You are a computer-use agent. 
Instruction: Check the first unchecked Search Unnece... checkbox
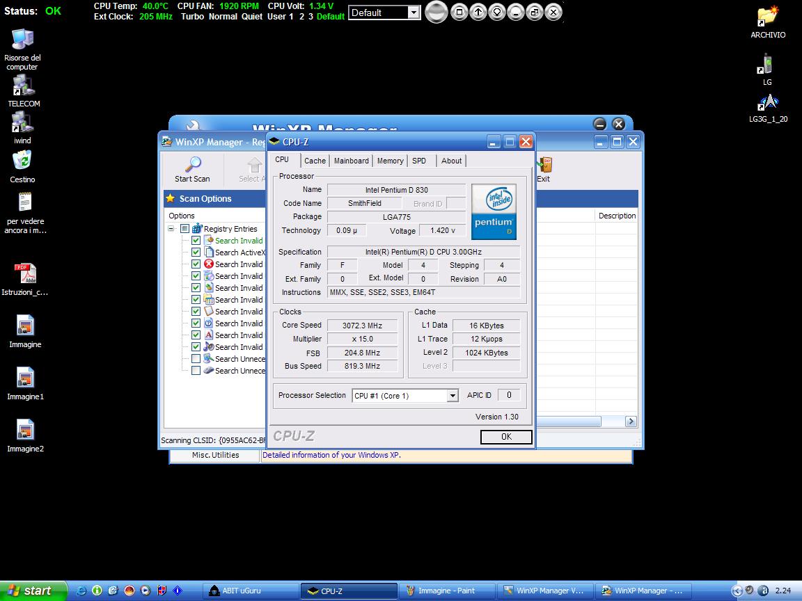tap(196, 358)
